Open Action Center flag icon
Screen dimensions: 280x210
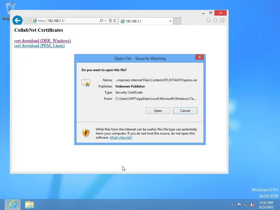click(x=239, y=205)
